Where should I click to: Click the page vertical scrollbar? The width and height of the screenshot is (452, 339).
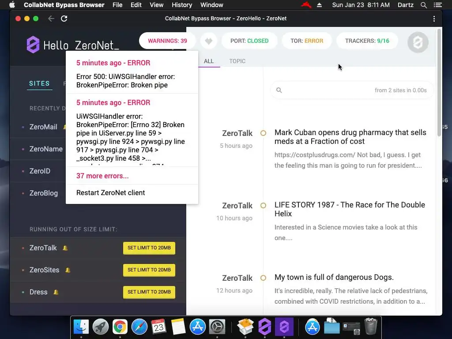(x=439, y=83)
